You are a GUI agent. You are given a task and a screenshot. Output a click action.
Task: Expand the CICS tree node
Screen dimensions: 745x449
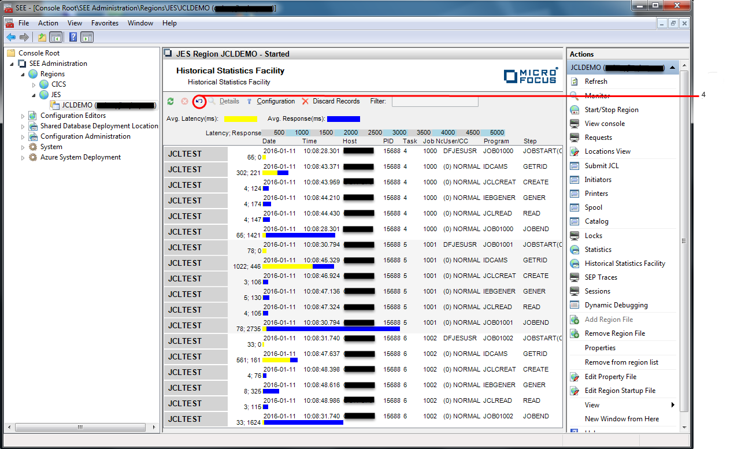(33, 84)
